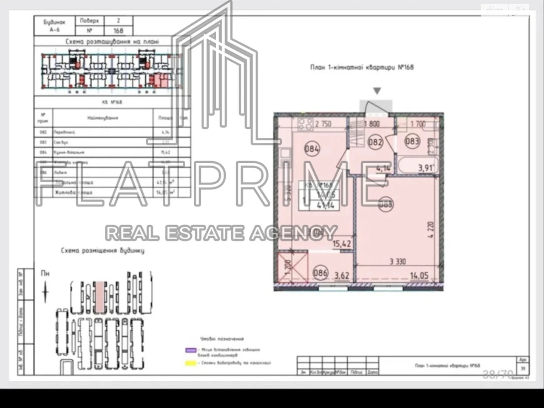Image resolution: width=544 pixels, height=408 pixels.
Task: Click the 'Будинок А-6' cell
Action: [x=55, y=26]
